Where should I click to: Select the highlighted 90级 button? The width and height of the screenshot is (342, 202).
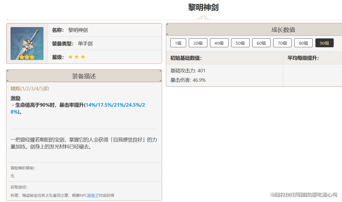tap(324, 43)
